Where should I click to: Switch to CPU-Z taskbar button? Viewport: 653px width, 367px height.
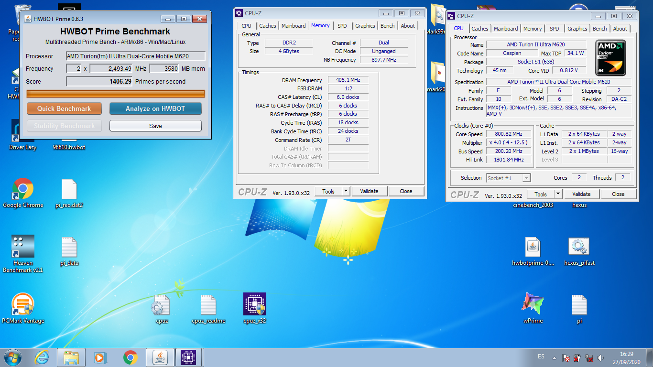coord(189,357)
